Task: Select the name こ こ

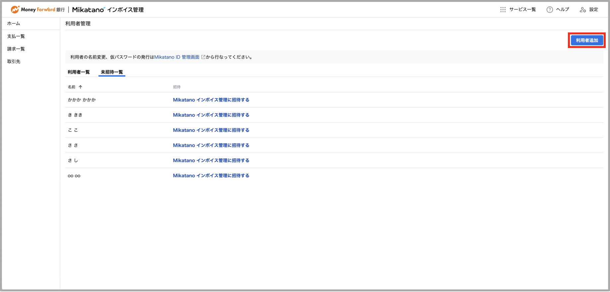Action: click(73, 130)
